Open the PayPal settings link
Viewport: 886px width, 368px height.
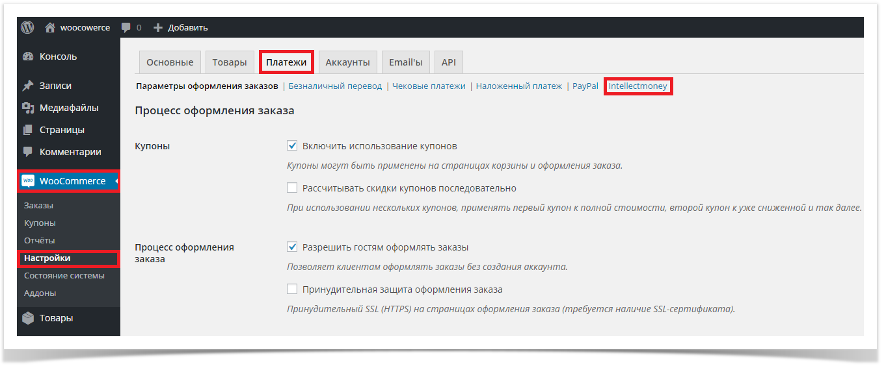tap(585, 86)
